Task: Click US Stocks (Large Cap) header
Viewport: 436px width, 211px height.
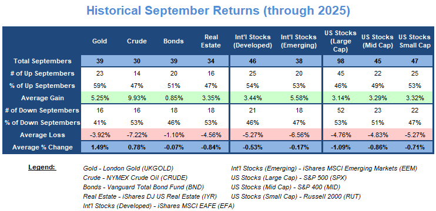Action: click(x=340, y=41)
